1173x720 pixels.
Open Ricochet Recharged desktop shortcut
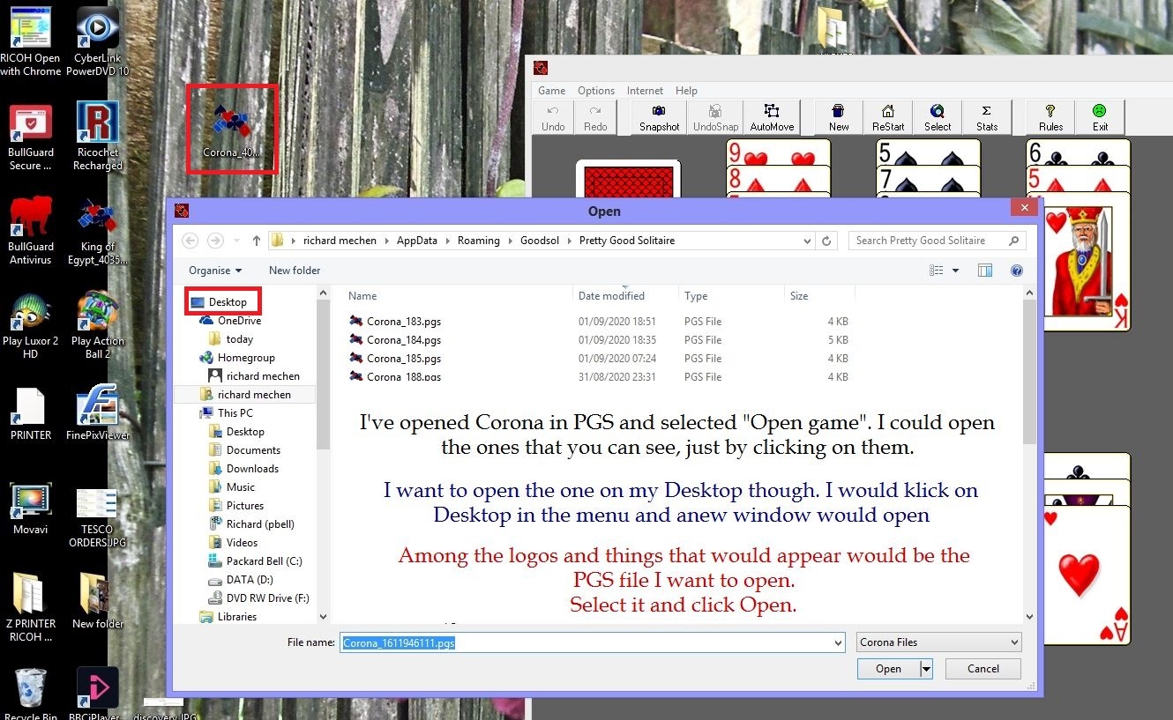click(97, 136)
